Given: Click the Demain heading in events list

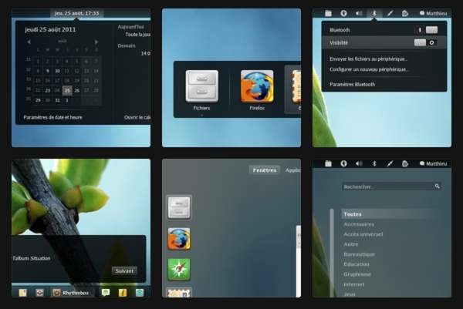Looking at the screenshot, I should (127, 45).
